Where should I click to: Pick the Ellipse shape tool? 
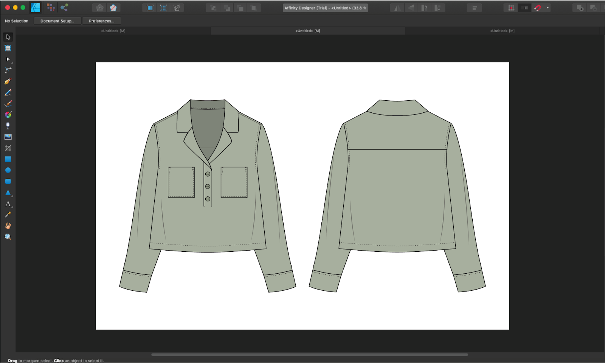(8, 170)
